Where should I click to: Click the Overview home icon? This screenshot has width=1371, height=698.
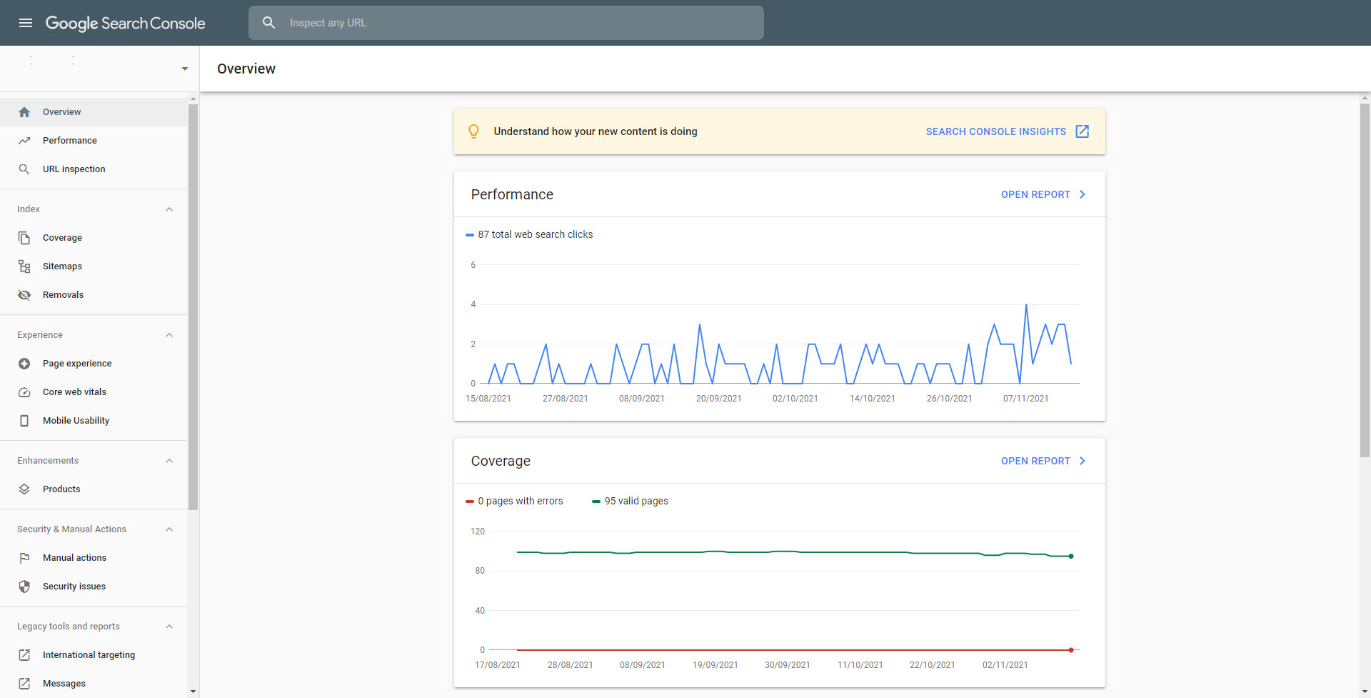coord(24,112)
